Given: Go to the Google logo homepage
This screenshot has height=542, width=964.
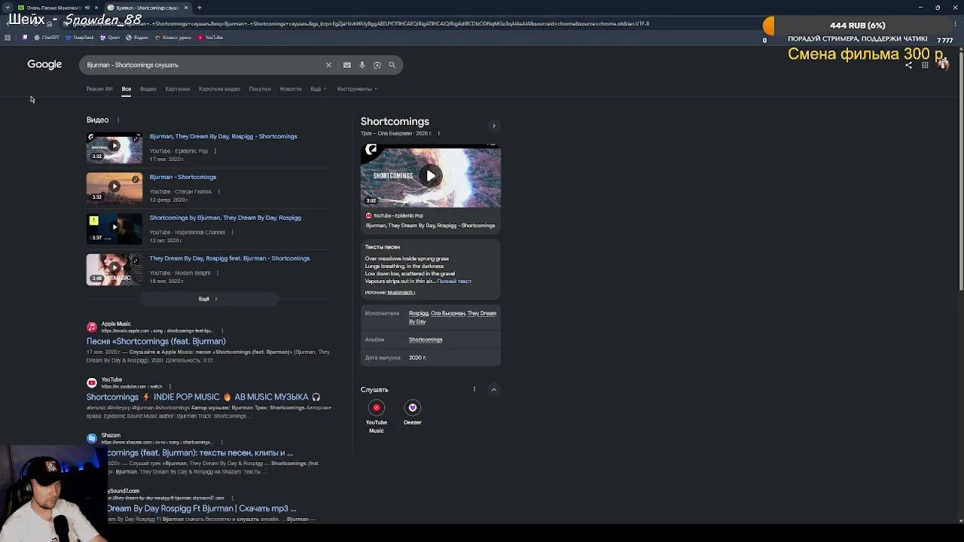Looking at the screenshot, I should (44, 65).
